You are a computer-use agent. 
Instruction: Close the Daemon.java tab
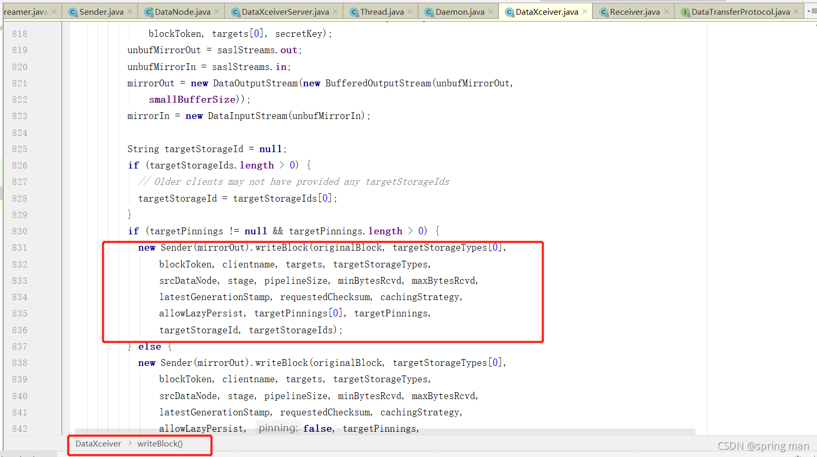tap(491, 12)
